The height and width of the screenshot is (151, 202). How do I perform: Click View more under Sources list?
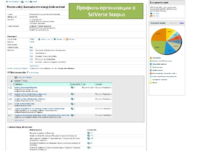34,66
